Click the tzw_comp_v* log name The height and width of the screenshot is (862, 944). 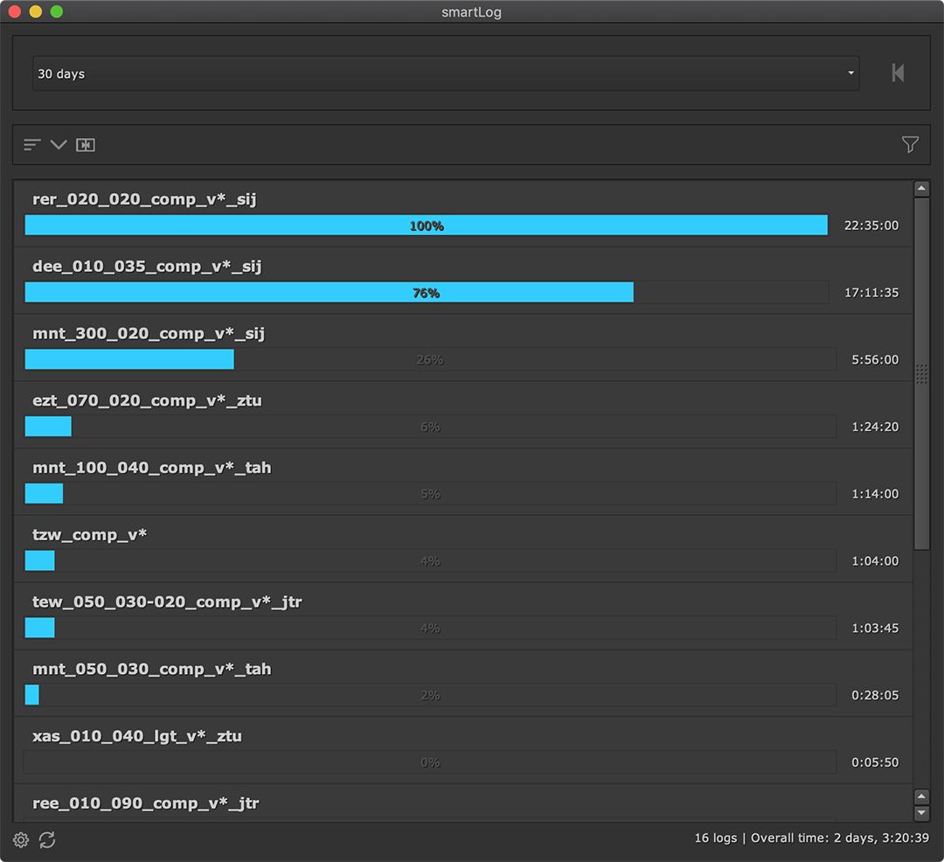[x=89, y=535]
